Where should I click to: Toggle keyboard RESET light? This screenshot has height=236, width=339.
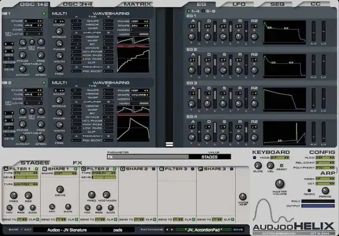pos(282,166)
